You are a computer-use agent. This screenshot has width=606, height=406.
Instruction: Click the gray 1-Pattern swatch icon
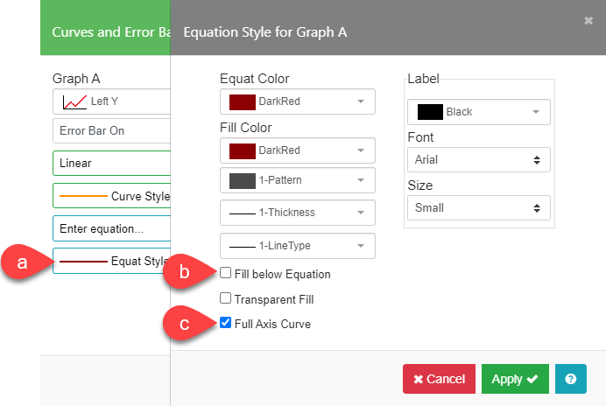click(242, 181)
